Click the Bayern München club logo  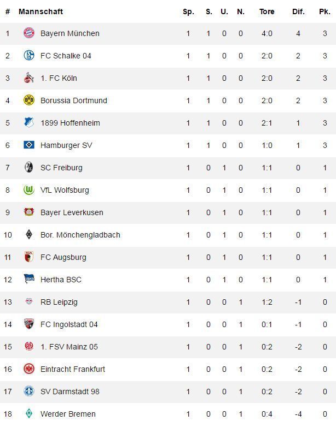29,33
